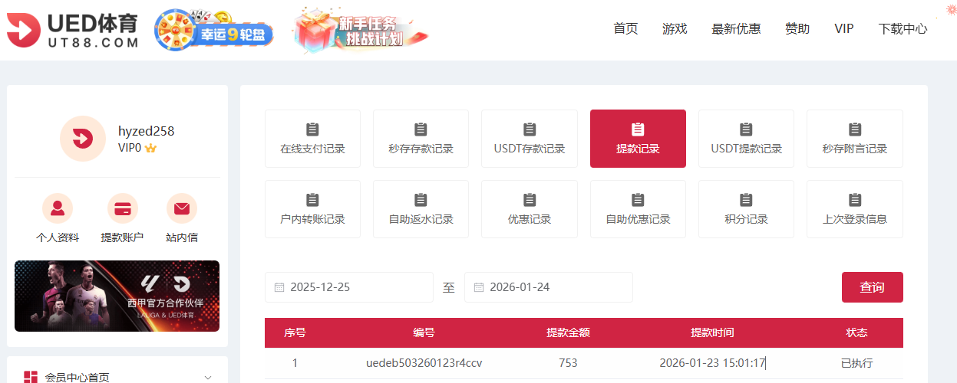
Task: Open 提款账户 card icon
Action: [122, 208]
